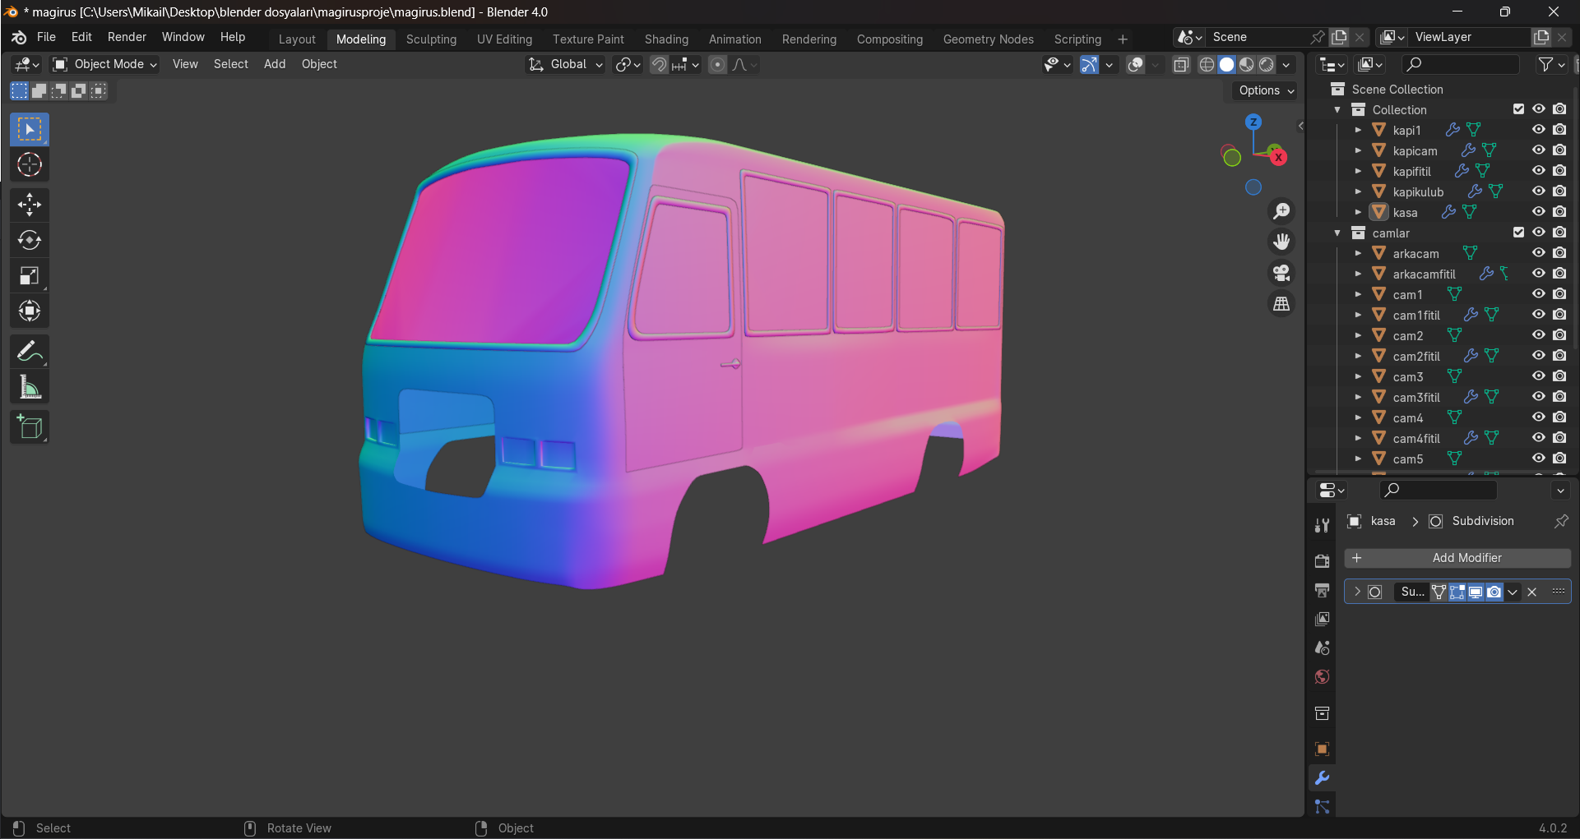Toggle camera view with the camera gizmo
The height and width of the screenshot is (839, 1580).
click(x=1281, y=273)
